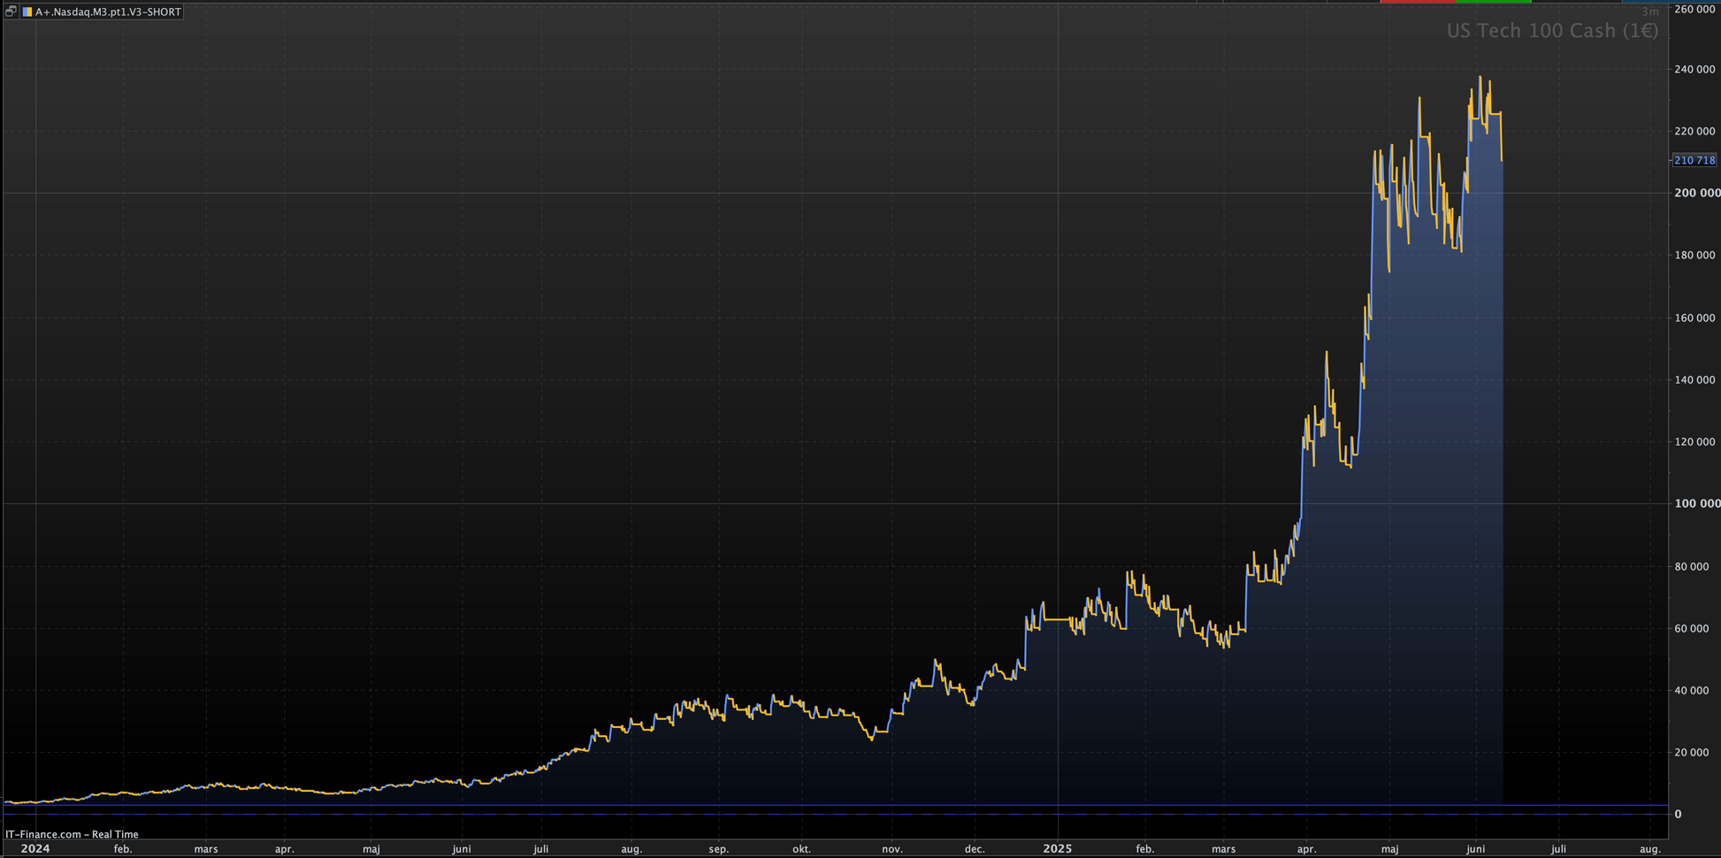The height and width of the screenshot is (858, 1721).
Task: Click the blue-yellow color swatch of the indicator label
Action: (x=27, y=11)
